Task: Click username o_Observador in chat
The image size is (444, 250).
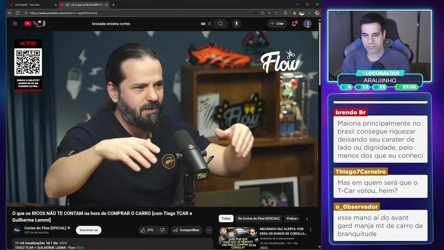Action: (x=356, y=207)
